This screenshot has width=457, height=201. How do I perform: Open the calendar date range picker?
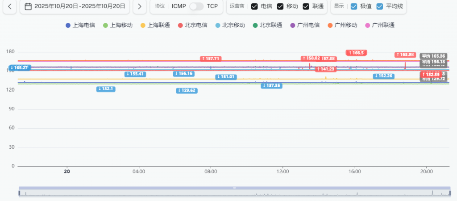point(75,6)
